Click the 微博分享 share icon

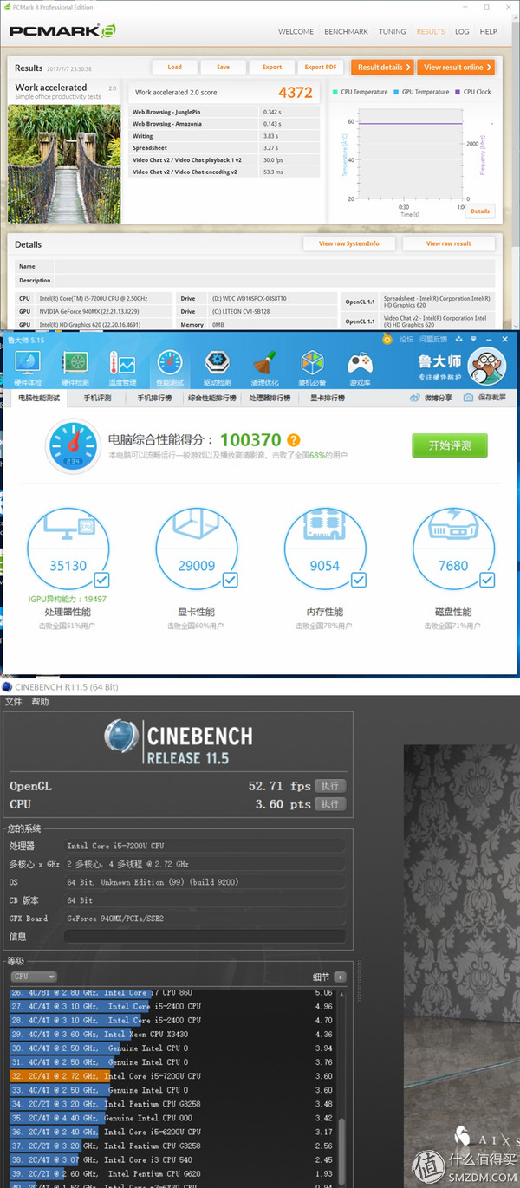click(431, 398)
